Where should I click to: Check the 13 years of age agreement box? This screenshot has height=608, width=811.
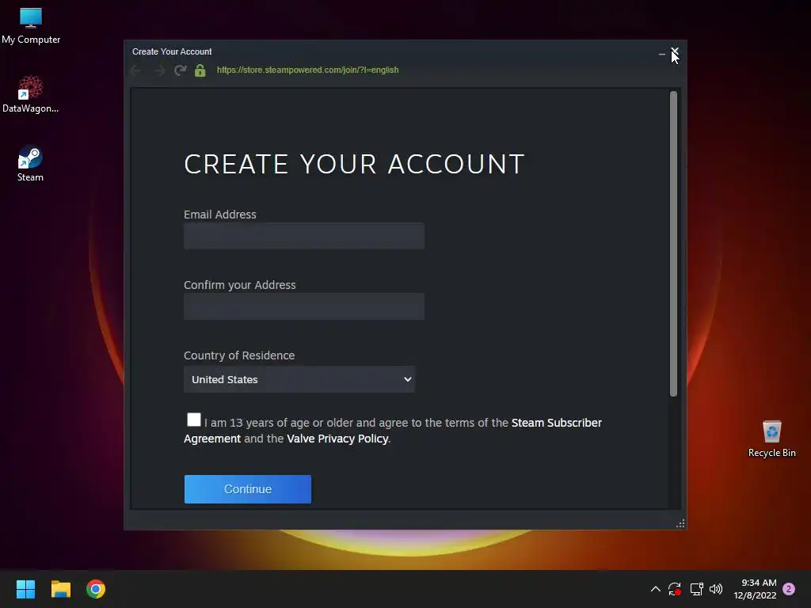(x=194, y=420)
